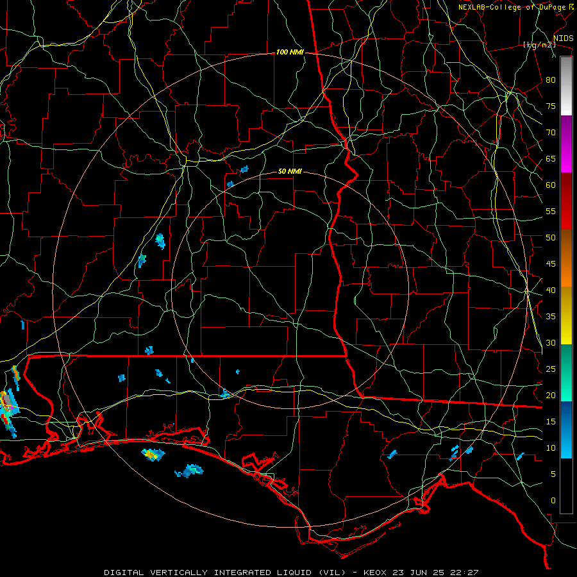The image size is (577, 577).
Task: Select the red band of the color scale
Action: (x=566, y=201)
